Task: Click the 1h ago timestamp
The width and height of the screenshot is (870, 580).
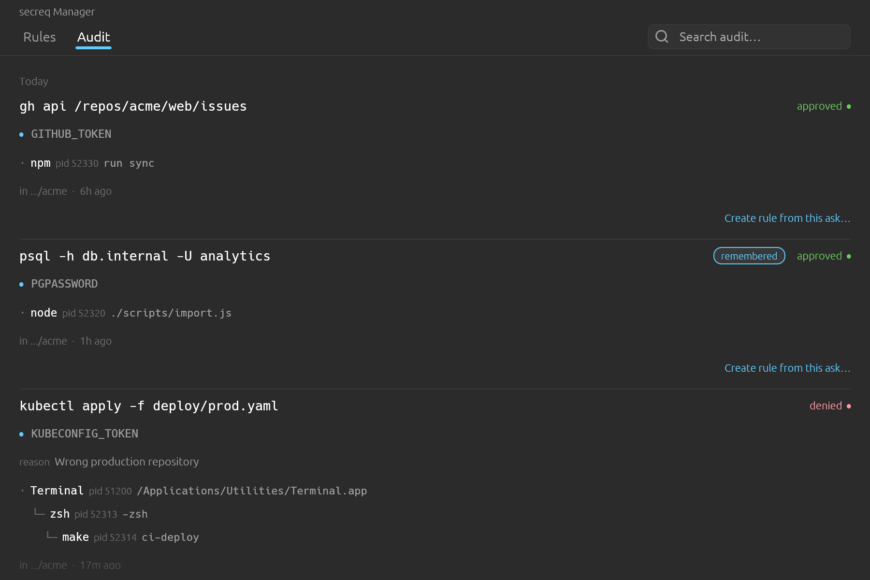Action: pos(96,341)
